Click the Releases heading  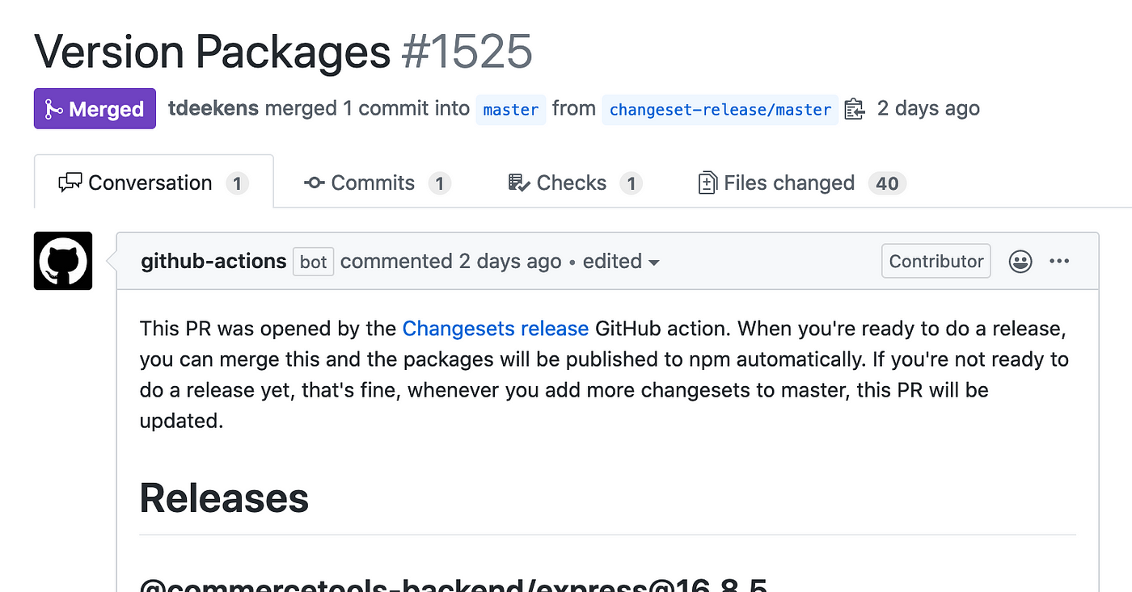(x=224, y=498)
